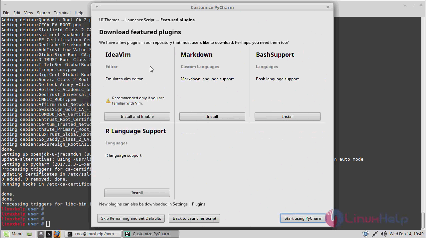Install and Enable the IdeaVim plugin

137,117
